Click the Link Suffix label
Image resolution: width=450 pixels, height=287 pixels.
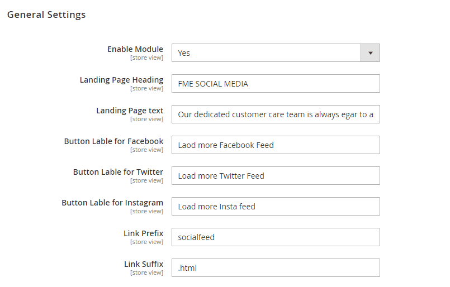144,264
